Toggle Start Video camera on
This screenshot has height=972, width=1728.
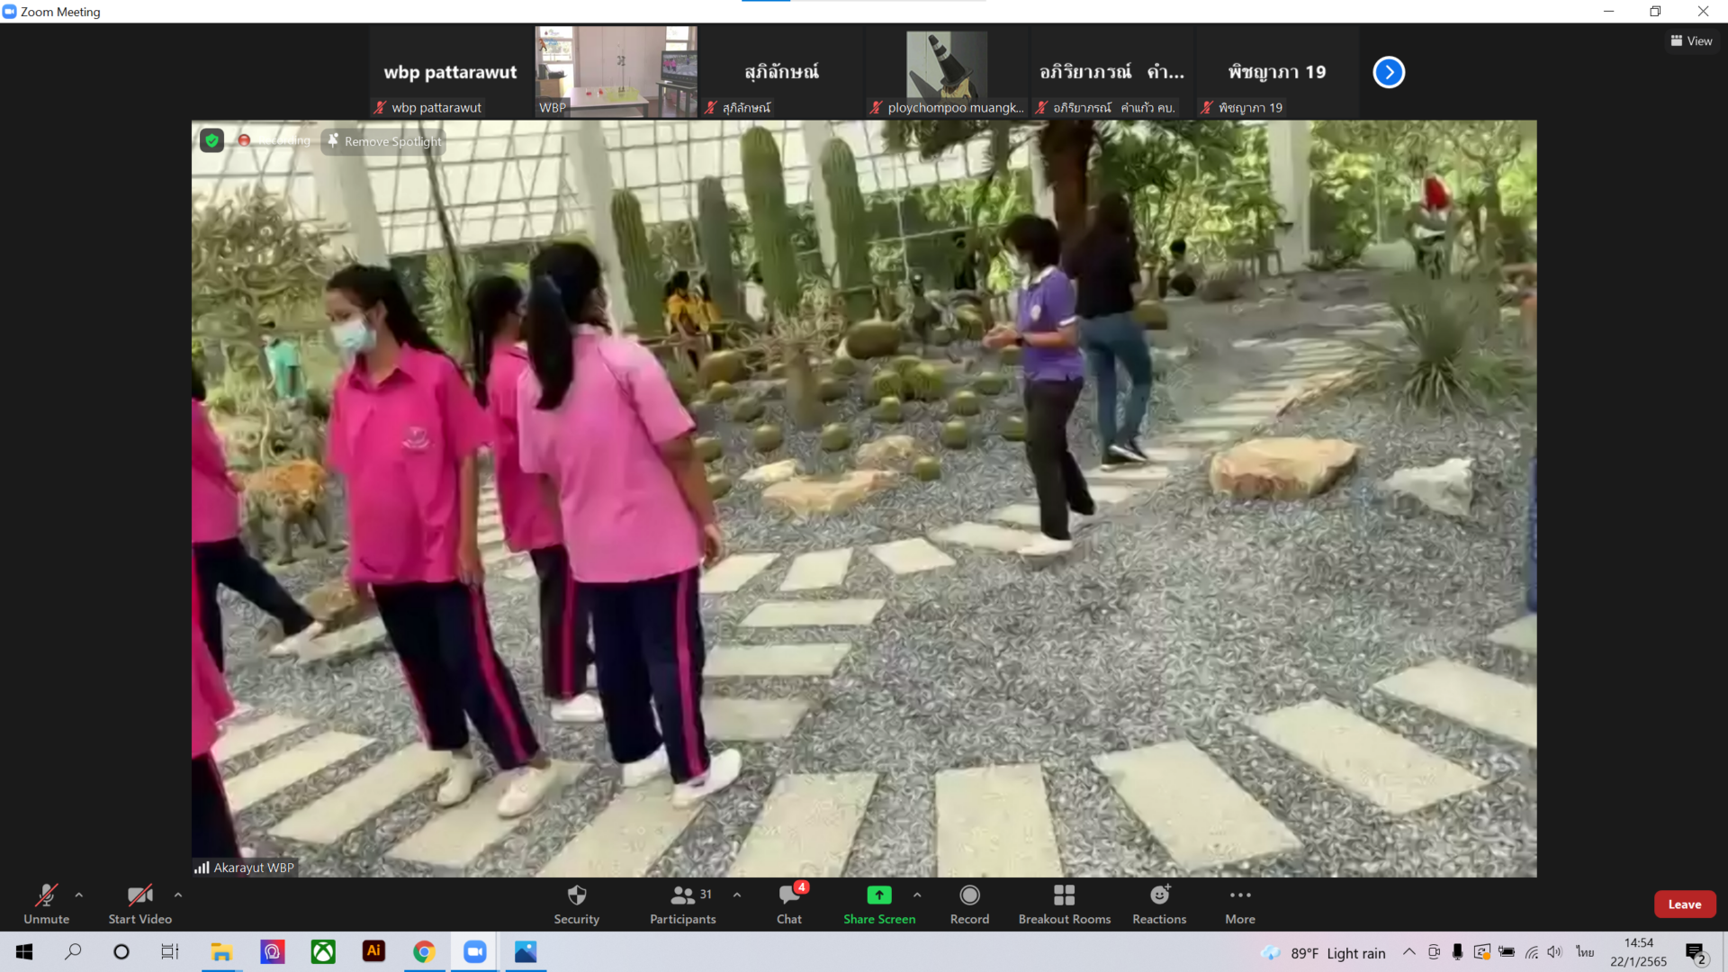click(139, 904)
